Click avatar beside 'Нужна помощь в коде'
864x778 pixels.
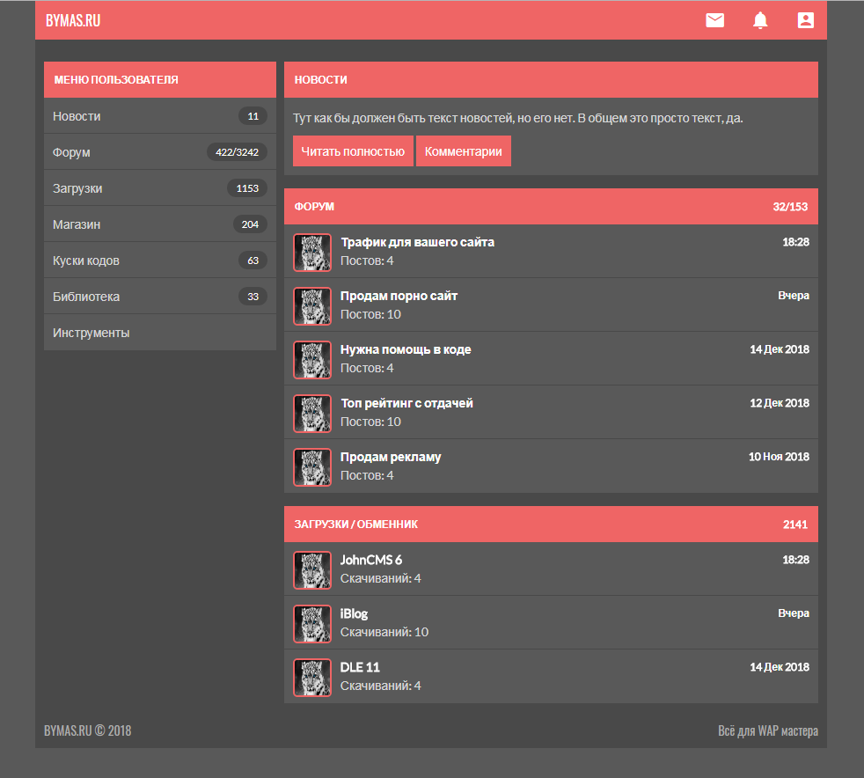coord(312,360)
